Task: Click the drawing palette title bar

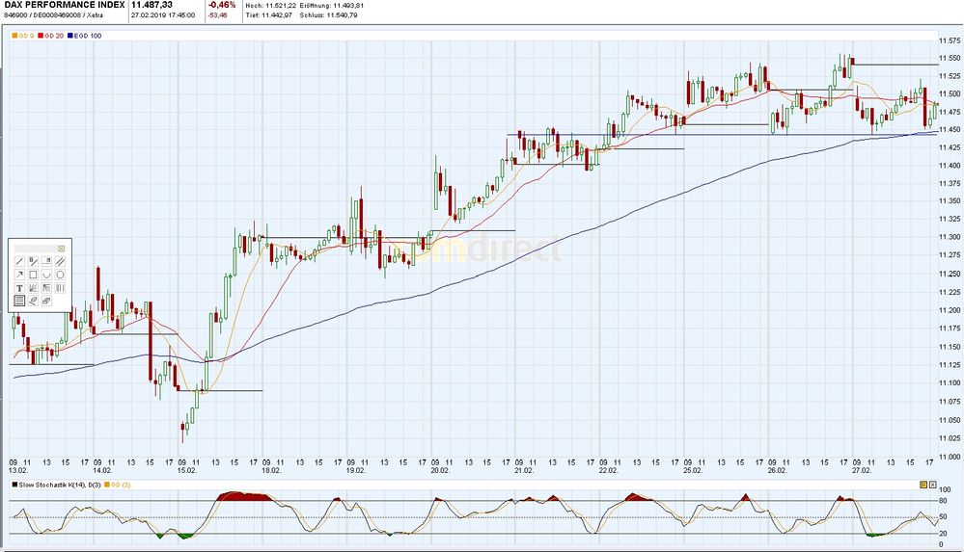Action: click(35, 249)
